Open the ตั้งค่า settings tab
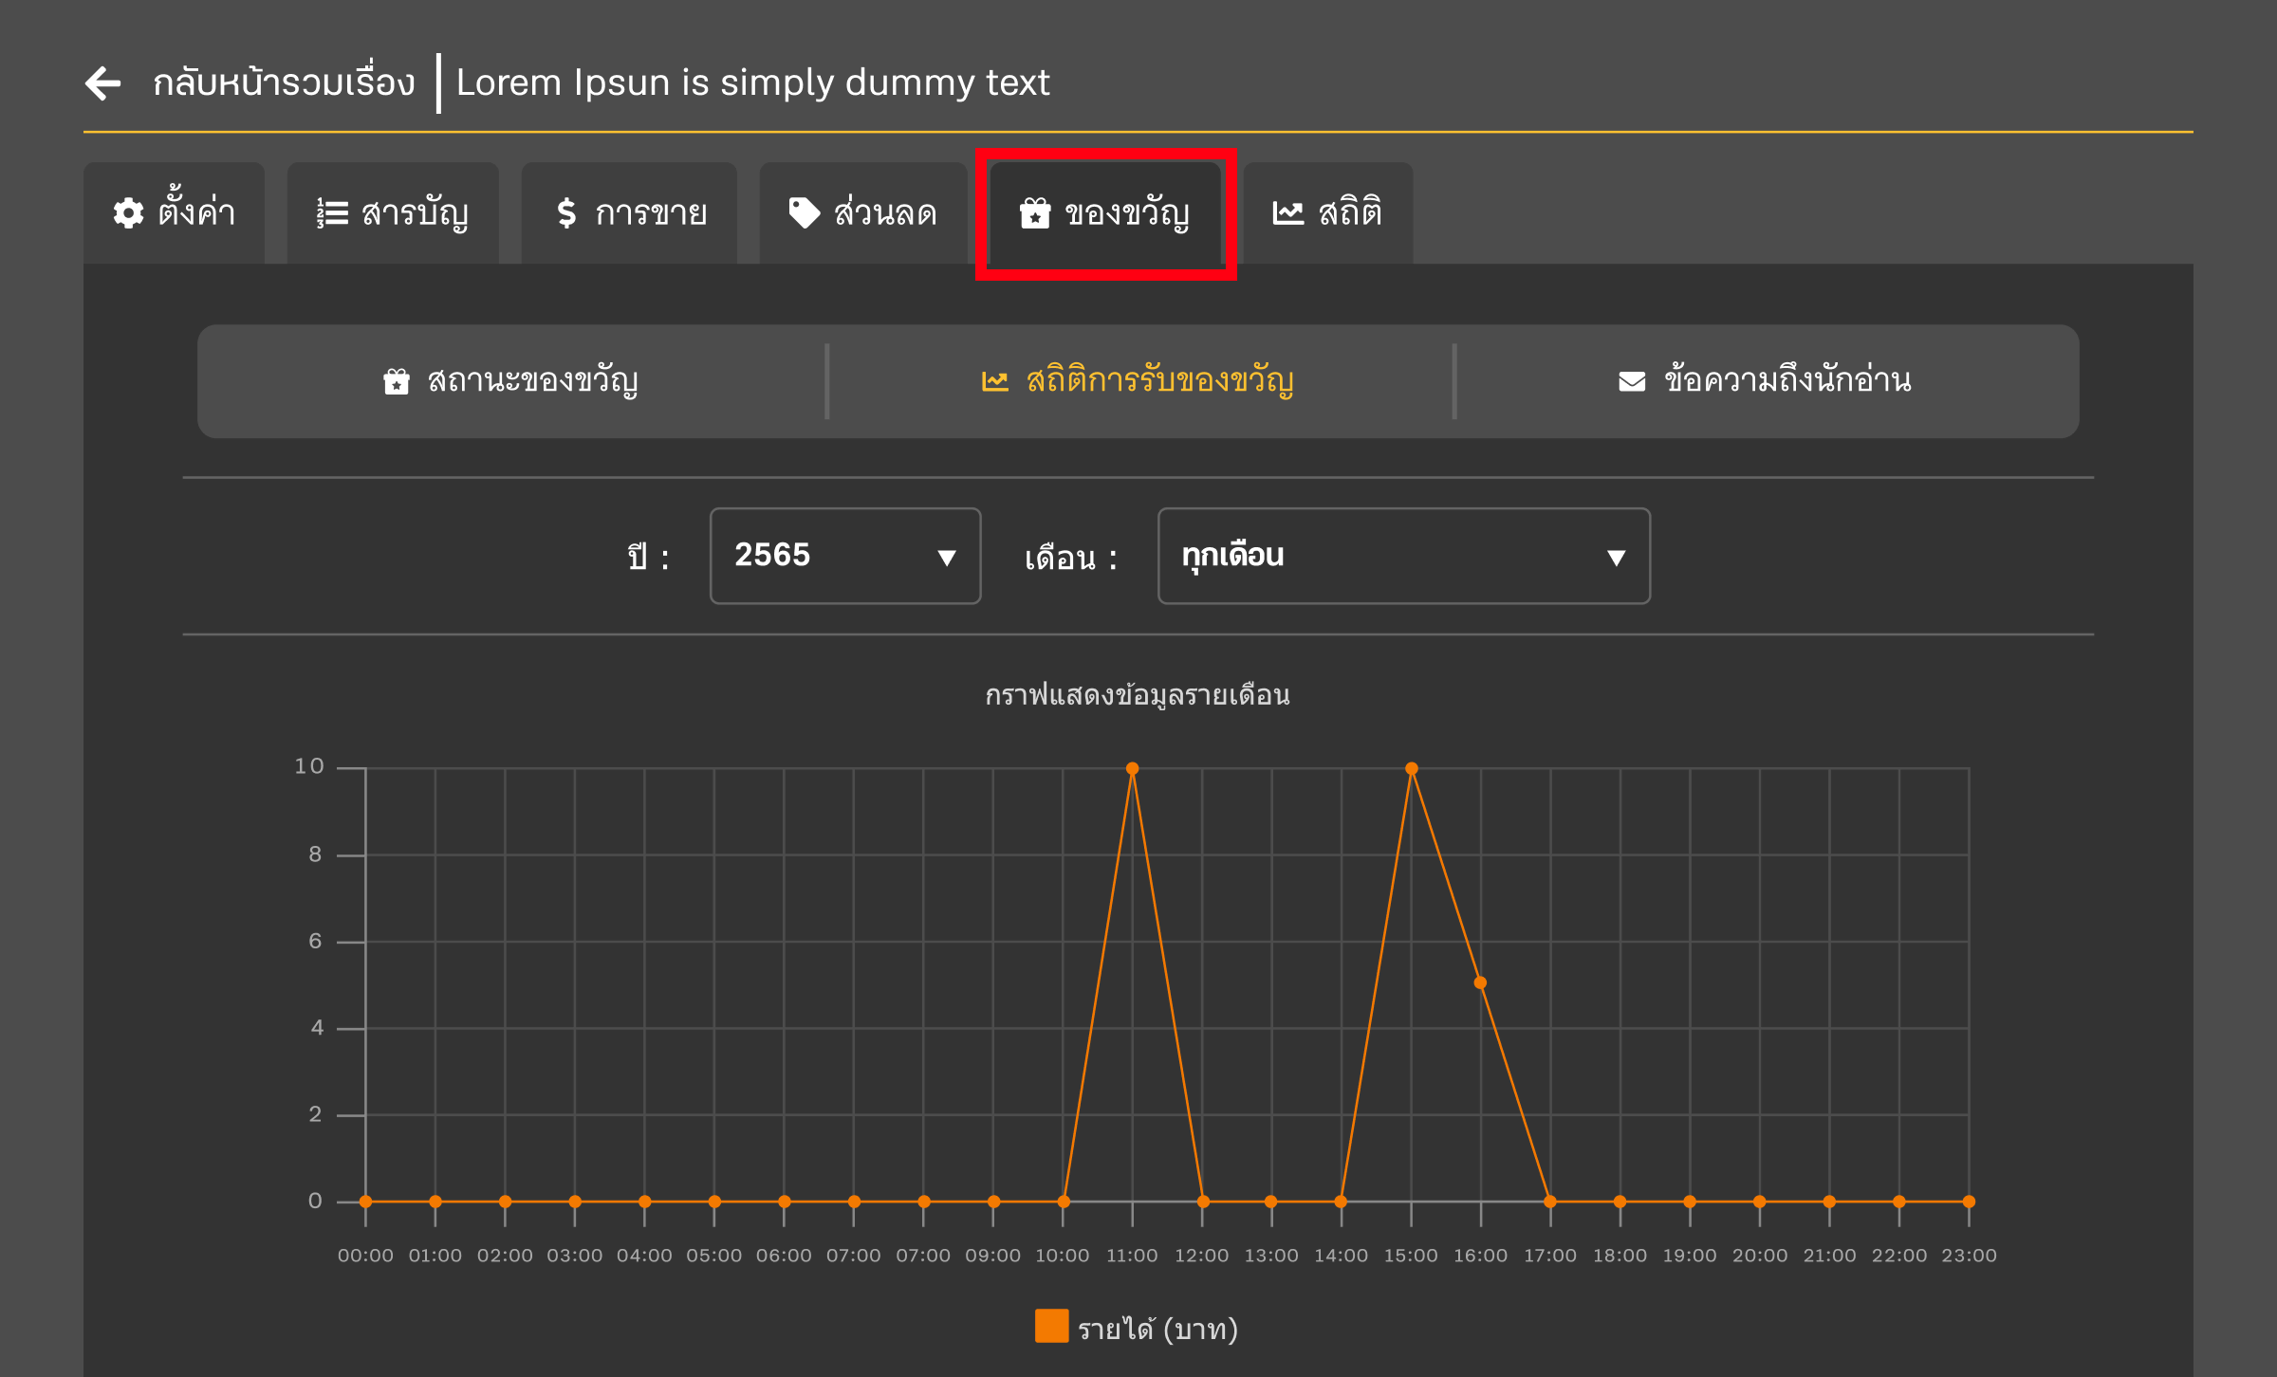The image size is (2277, 1377). tap(174, 212)
